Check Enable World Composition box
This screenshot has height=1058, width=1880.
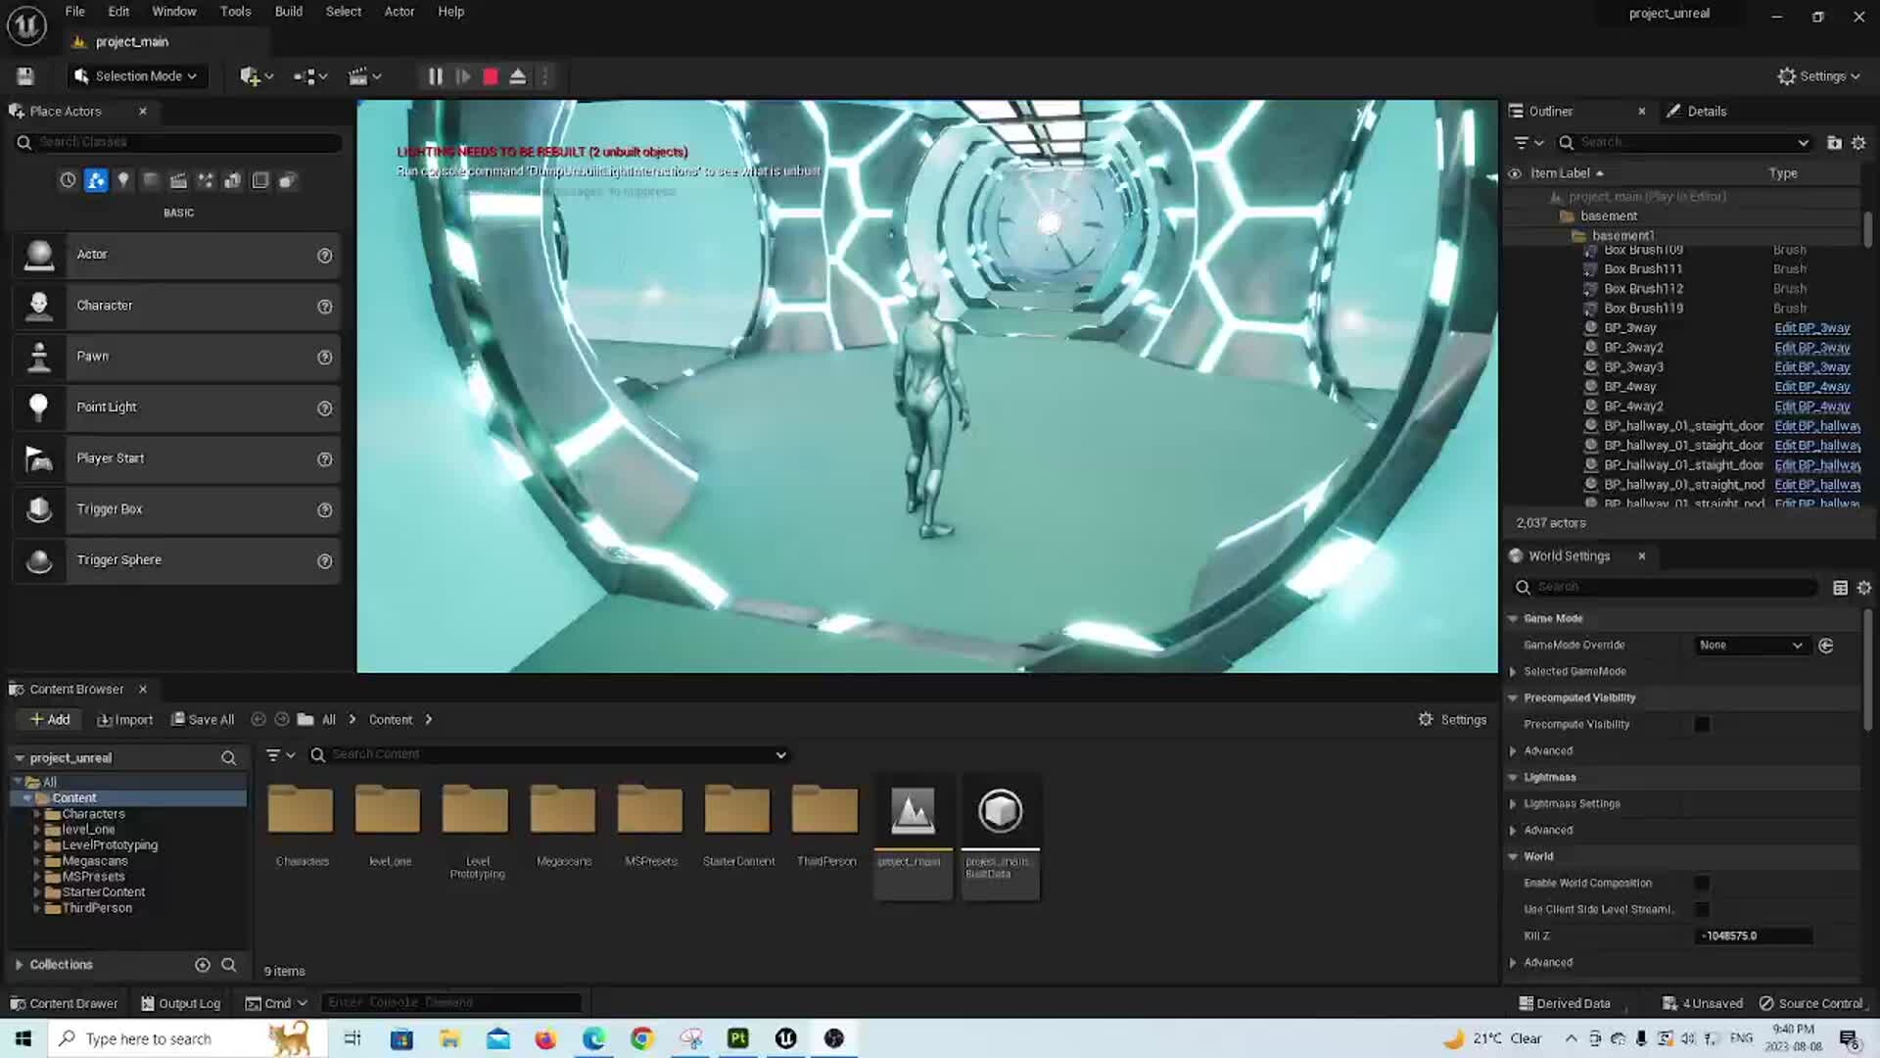coord(1702,884)
